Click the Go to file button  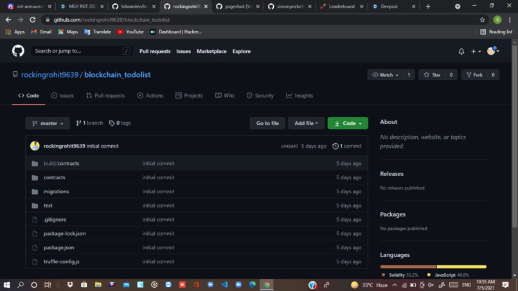click(x=267, y=123)
